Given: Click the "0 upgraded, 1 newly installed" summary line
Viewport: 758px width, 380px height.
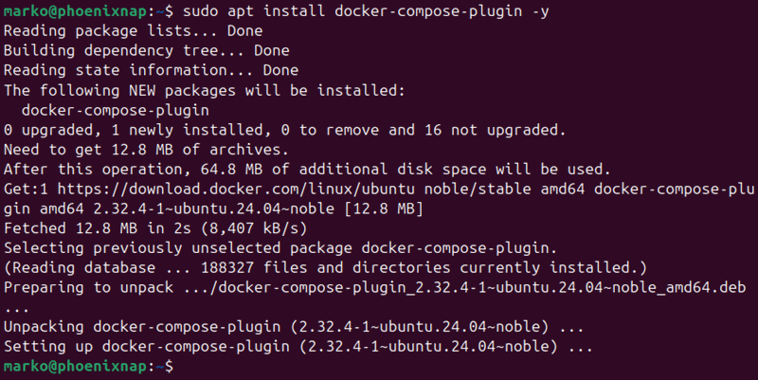Looking at the screenshot, I should (284, 129).
